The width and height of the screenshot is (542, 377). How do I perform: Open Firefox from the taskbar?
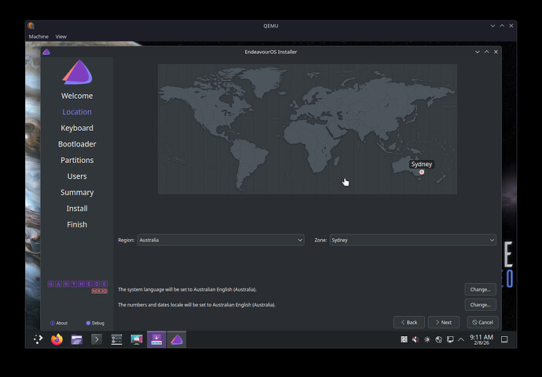click(57, 339)
